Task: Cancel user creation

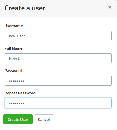Action: [x=44, y=119]
